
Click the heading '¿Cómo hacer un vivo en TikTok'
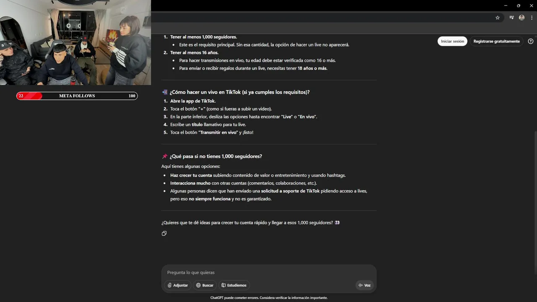pyautogui.click(x=240, y=92)
